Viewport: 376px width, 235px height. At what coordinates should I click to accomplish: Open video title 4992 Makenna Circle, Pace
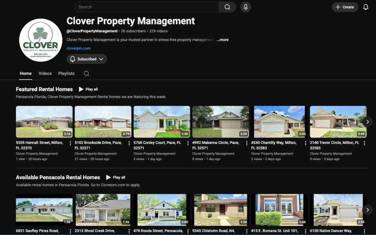[x=216, y=145]
